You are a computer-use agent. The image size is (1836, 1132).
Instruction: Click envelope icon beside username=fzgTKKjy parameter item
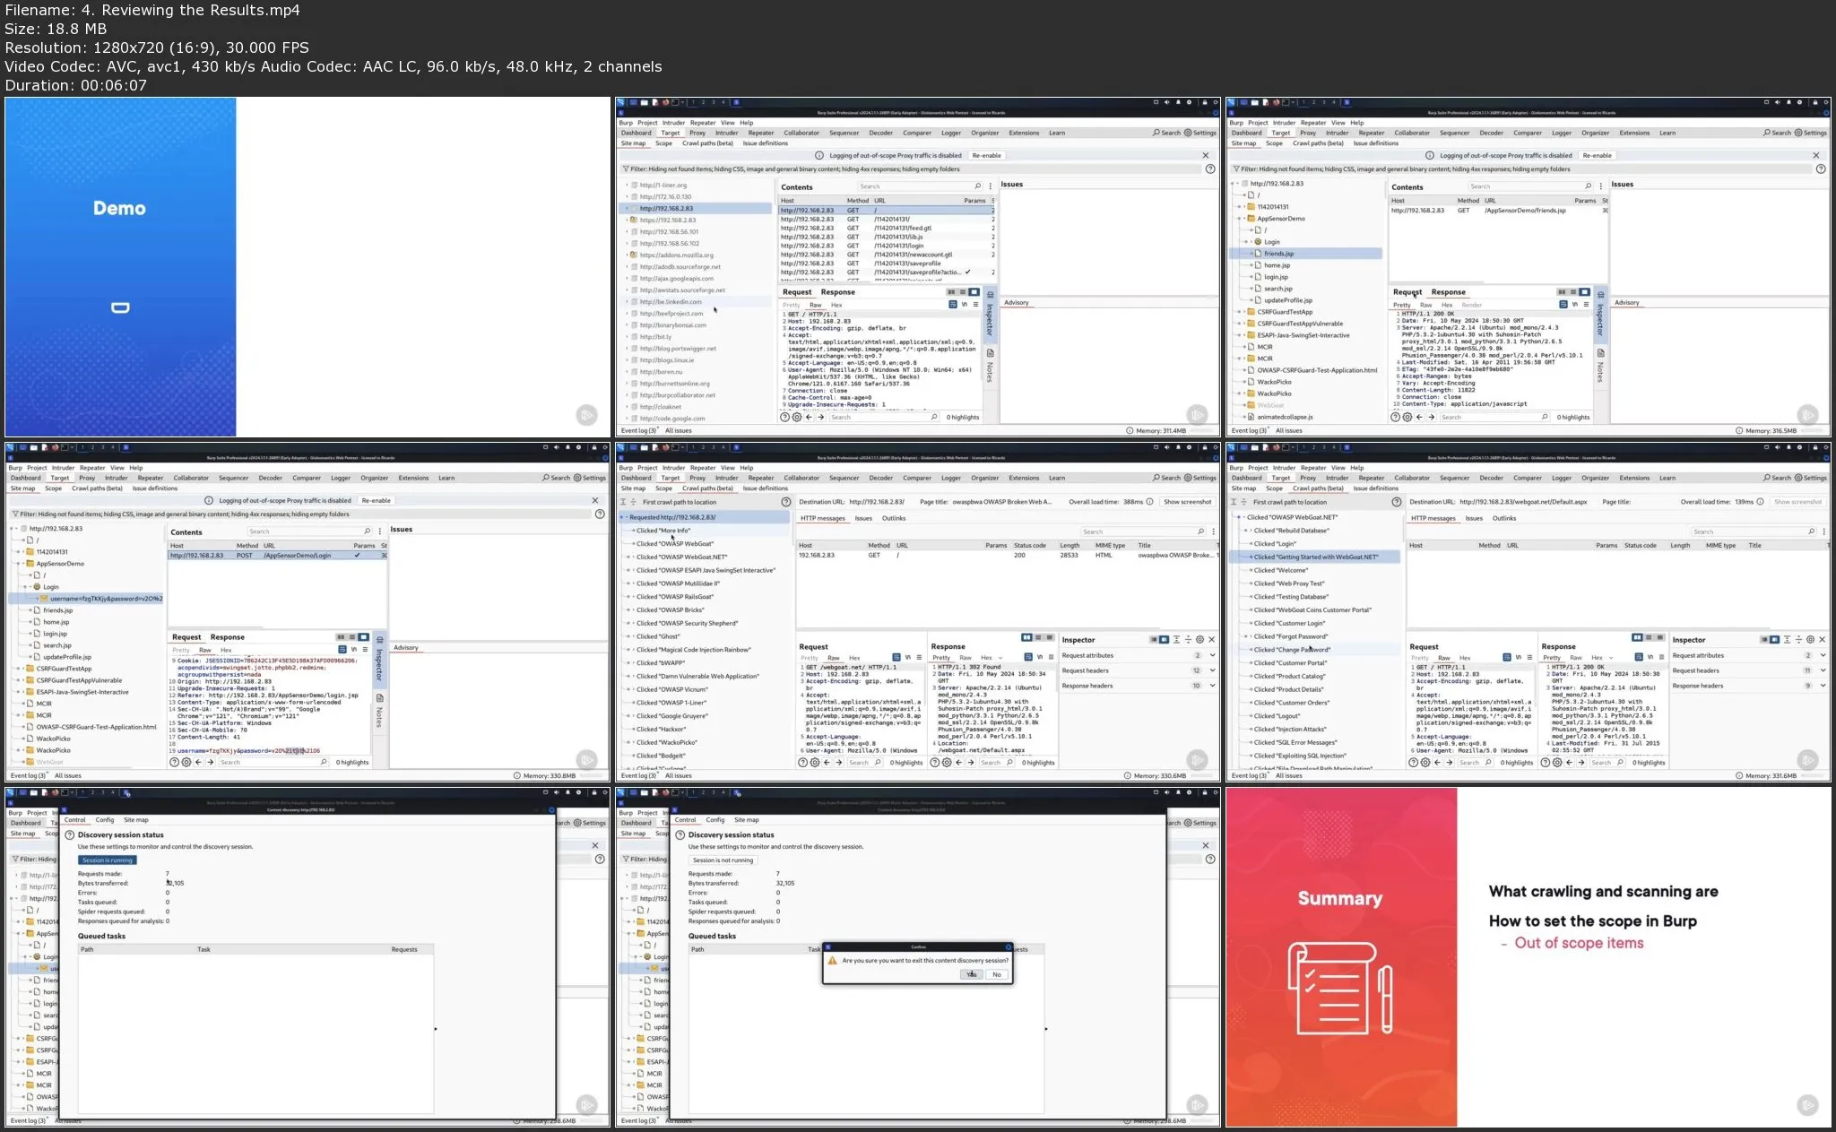click(43, 599)
